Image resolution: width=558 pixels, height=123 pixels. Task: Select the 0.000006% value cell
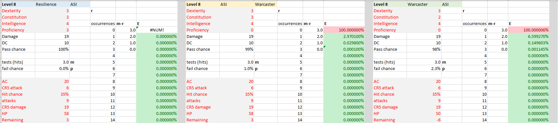point(529,56)
